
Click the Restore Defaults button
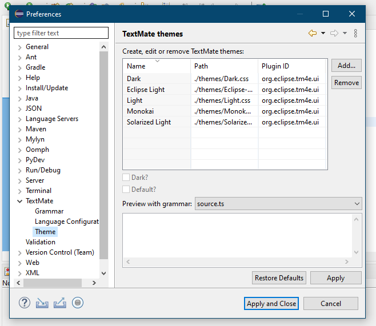click(279, 278)
